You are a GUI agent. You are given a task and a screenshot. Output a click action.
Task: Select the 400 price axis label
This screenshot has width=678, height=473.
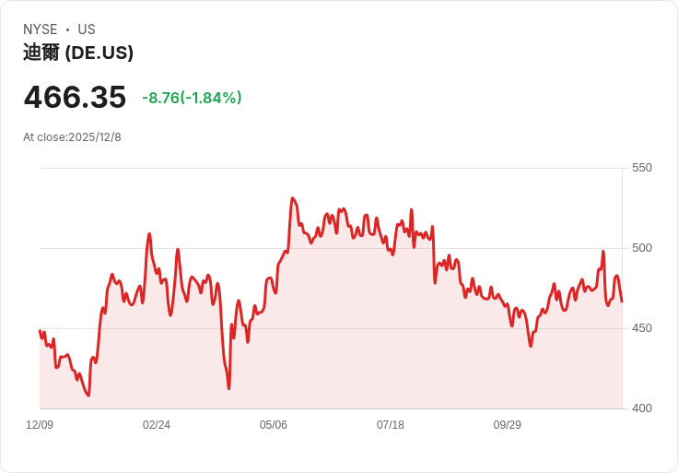(x=641, y=408)
